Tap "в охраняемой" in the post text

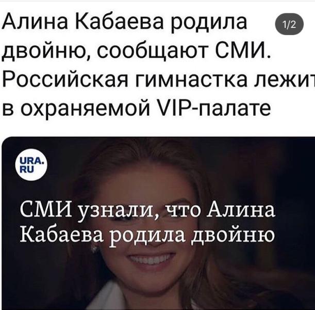[76, 109]
